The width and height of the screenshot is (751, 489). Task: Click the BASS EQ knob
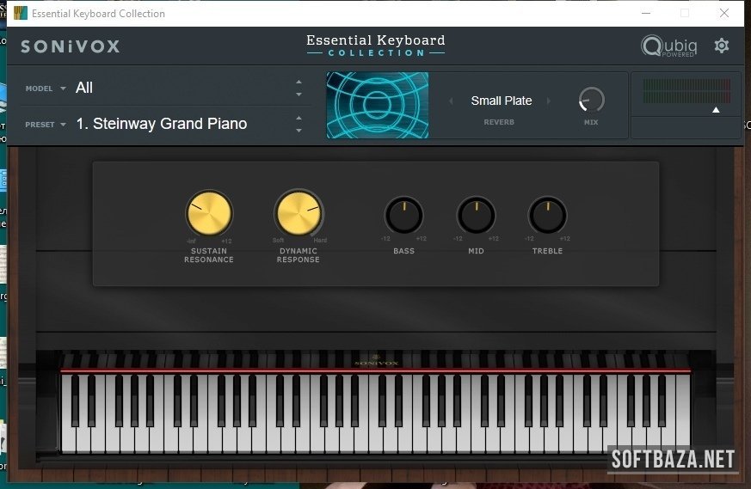[x=403, y=216]
